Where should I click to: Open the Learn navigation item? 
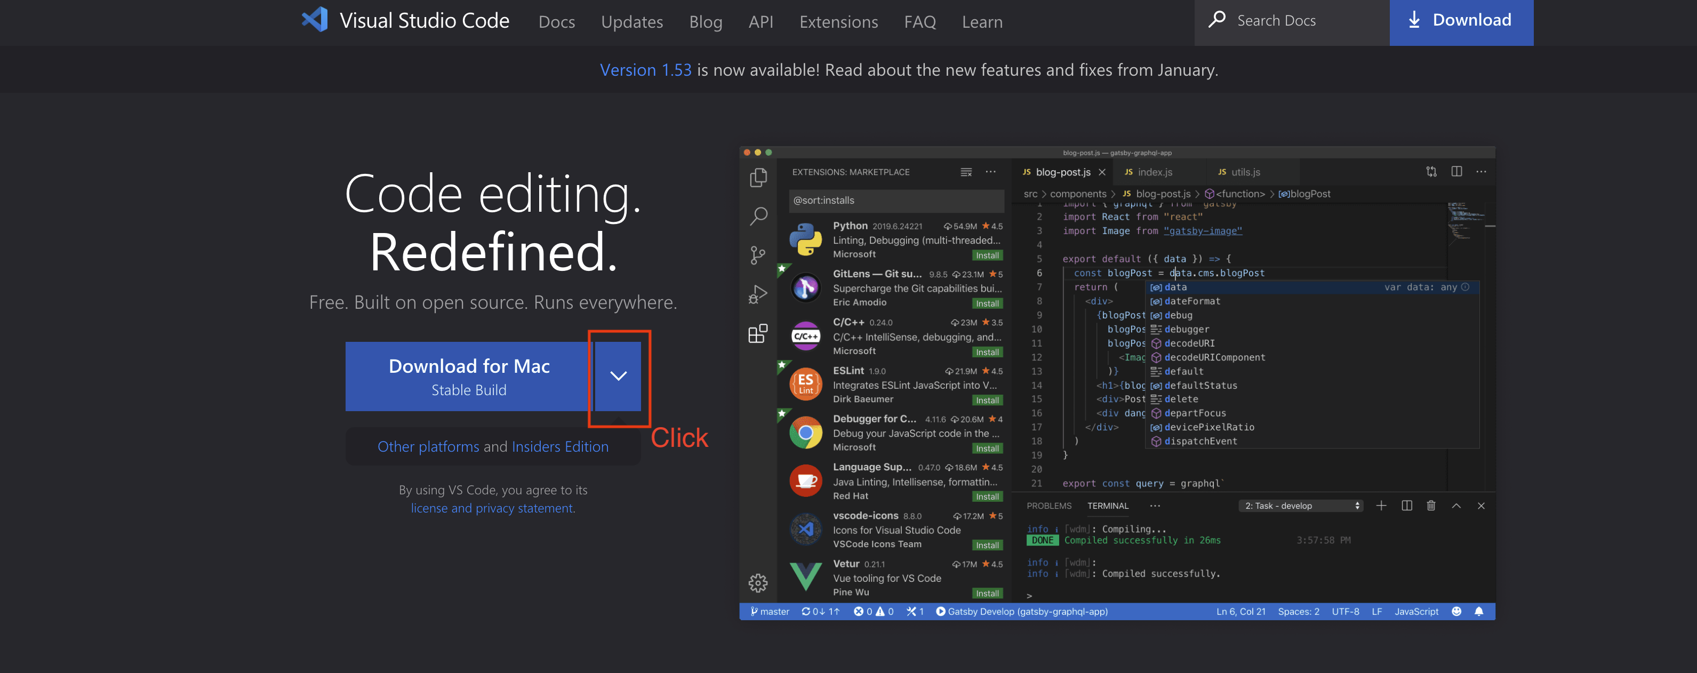pyautogui.click(x=982, y=22)
